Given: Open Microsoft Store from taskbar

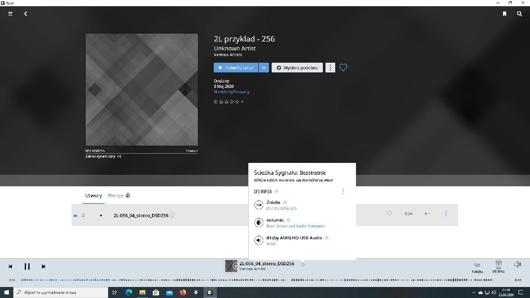Looking at the screenshot, I should point(156,292).
